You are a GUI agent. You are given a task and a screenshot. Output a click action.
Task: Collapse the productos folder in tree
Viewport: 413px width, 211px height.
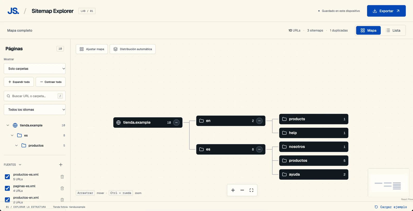[17, 146]
